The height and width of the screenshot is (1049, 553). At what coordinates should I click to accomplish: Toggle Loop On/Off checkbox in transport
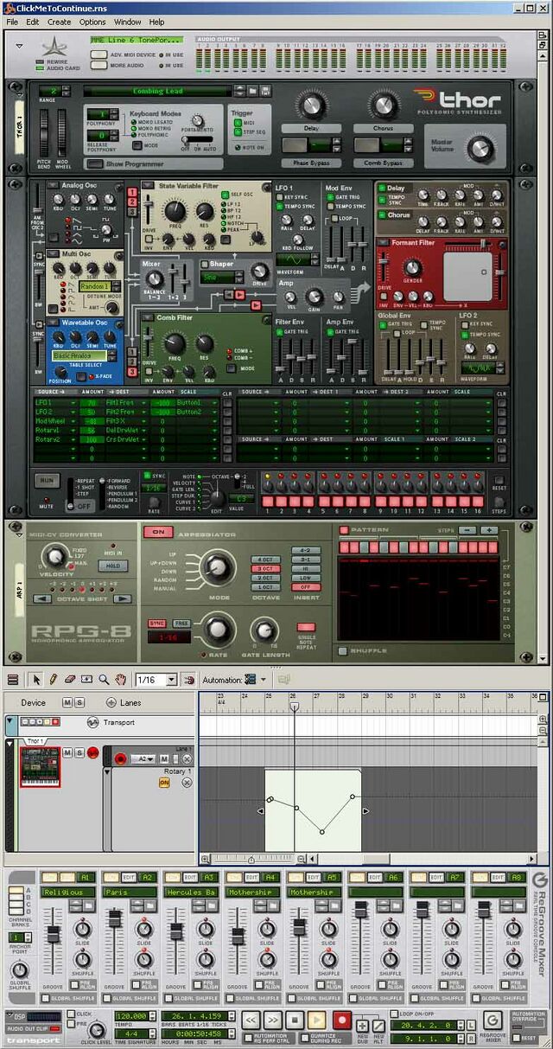pyautogui.click(x=394, y=1013)
